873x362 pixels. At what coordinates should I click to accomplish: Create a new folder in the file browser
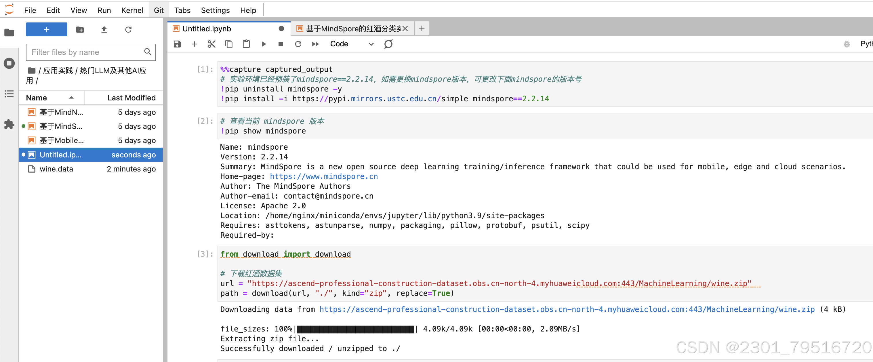coord(80,30)
